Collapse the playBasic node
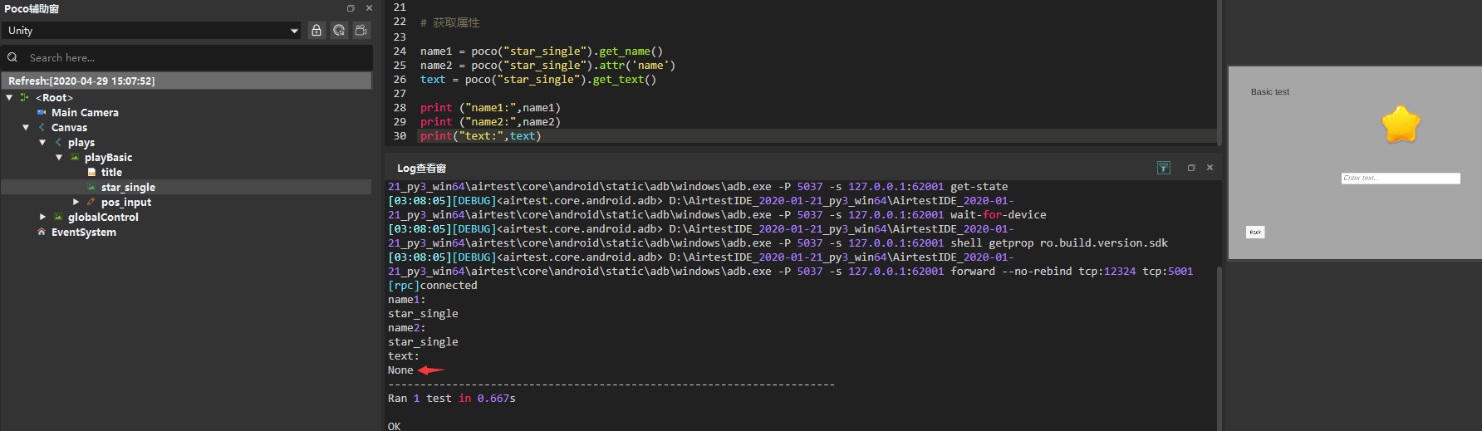This screenshot has height=431, width=1482. tap(59, 158)
